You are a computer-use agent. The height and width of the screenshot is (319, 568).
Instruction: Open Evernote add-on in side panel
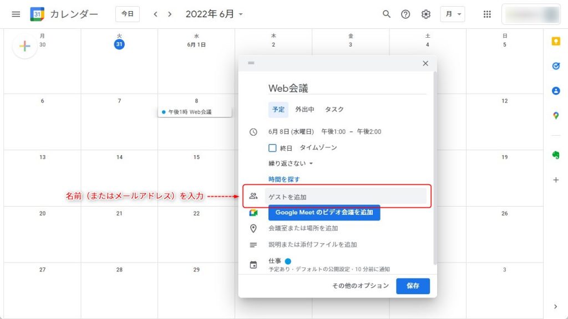pos(556,155)
